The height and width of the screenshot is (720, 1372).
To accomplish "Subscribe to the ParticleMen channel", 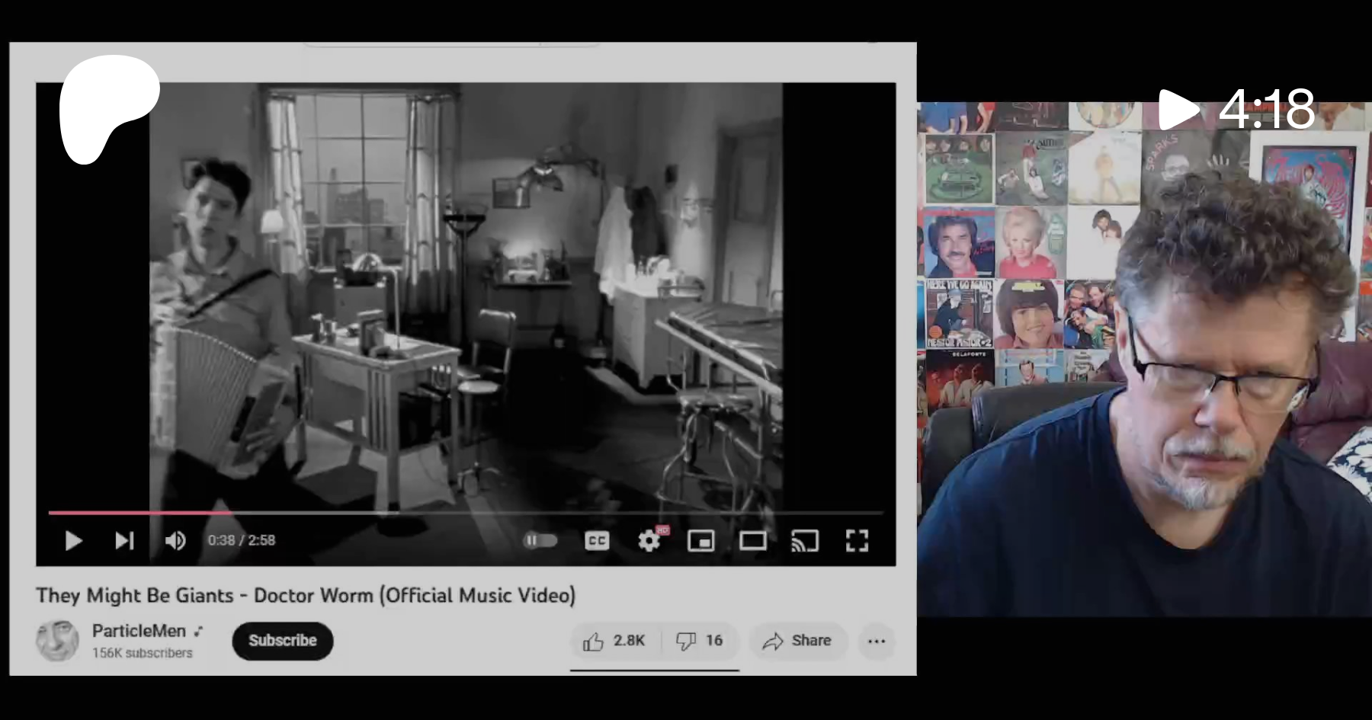I will pos(283,641).
